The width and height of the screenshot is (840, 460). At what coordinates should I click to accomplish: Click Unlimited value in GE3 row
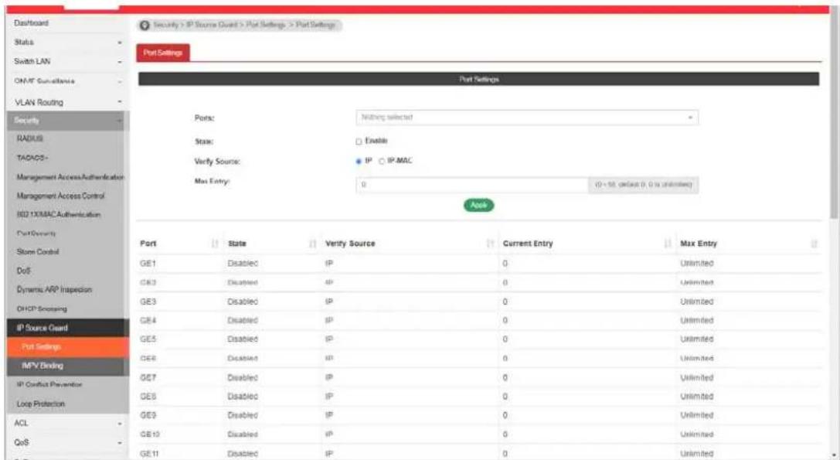click(x=697, y=302)
